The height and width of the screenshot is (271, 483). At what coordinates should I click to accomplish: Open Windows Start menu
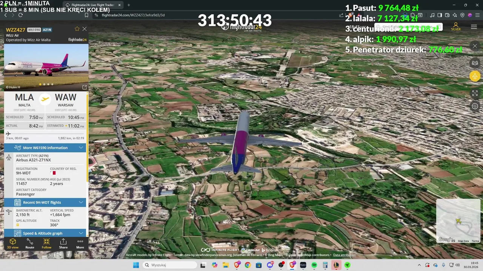pos(136,265)
